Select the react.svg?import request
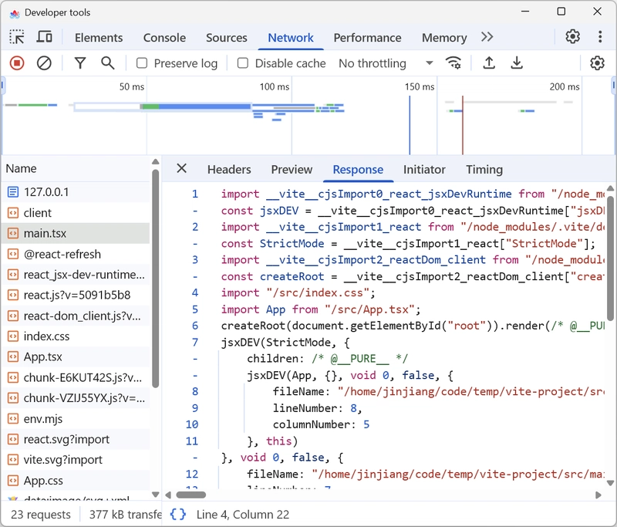The width and height of the screenshot is (617, 527). [76, 439]
